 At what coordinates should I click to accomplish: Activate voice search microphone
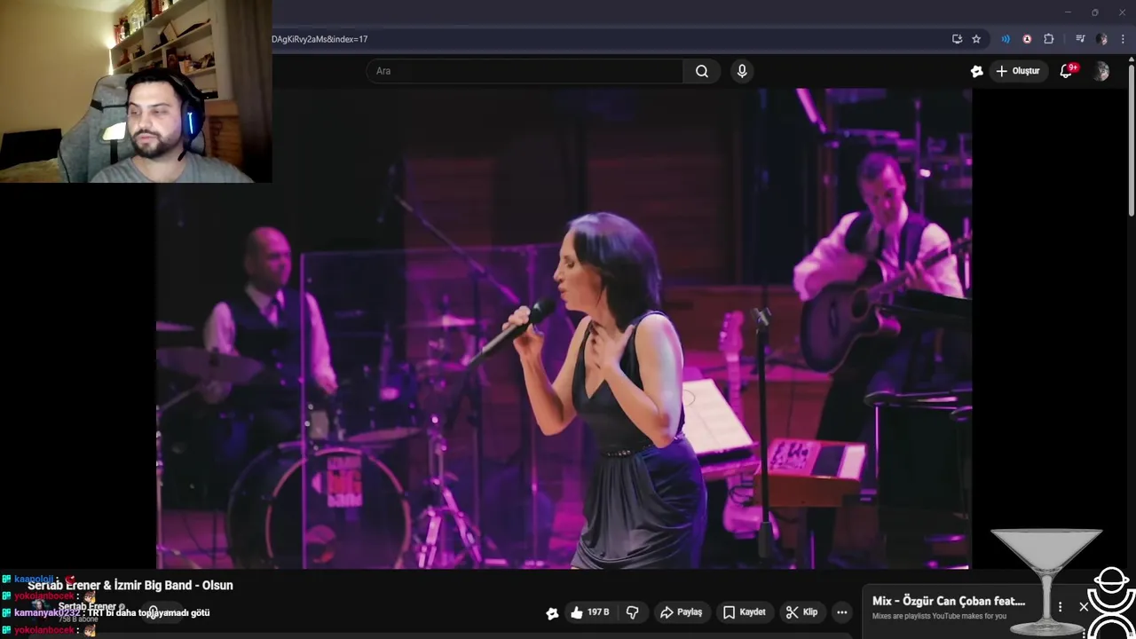pyautogui.click(x=742, y=71)
